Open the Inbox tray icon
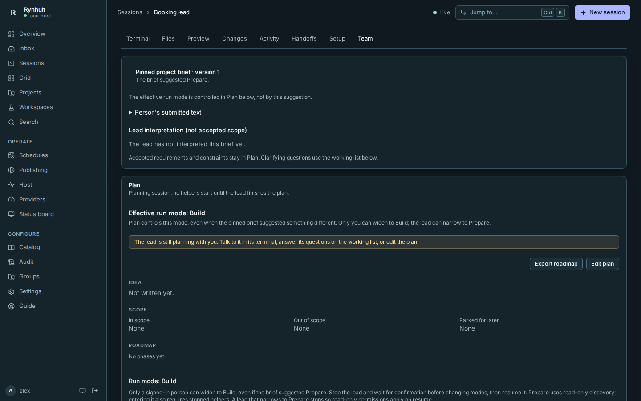Image resolution: width=641 pixels, height=401 pixels. (x=11, y=49)
